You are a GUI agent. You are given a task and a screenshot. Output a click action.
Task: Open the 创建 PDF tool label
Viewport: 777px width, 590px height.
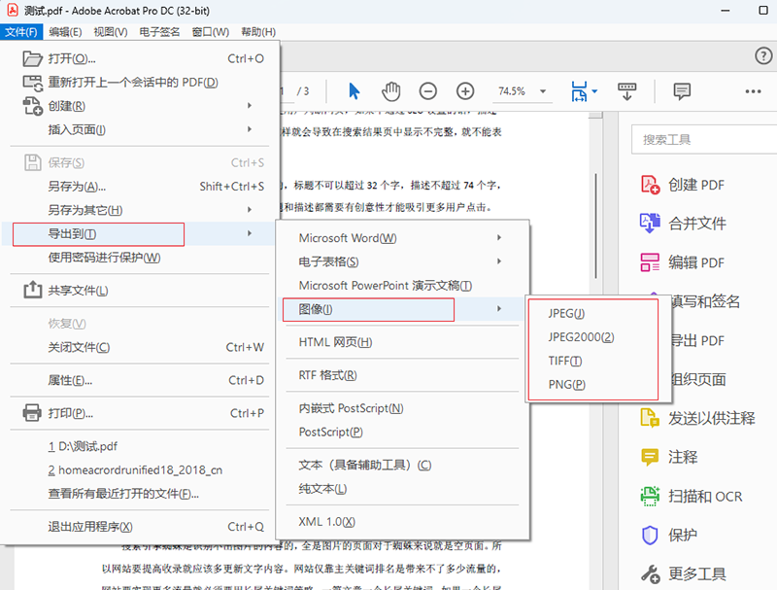pos(696,185)
